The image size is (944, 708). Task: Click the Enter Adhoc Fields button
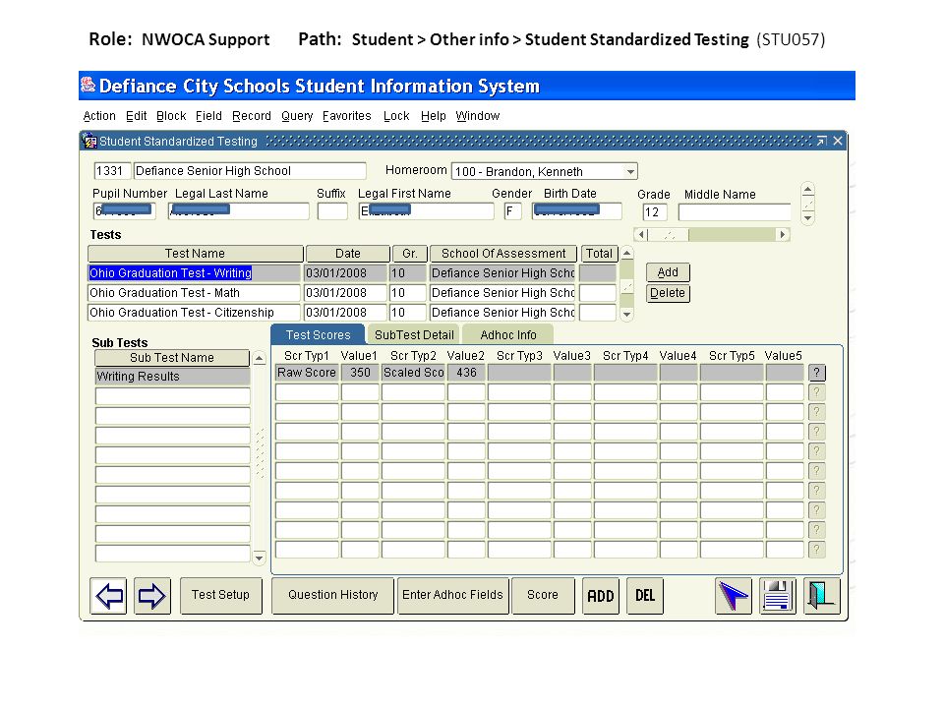coord(452,595)
